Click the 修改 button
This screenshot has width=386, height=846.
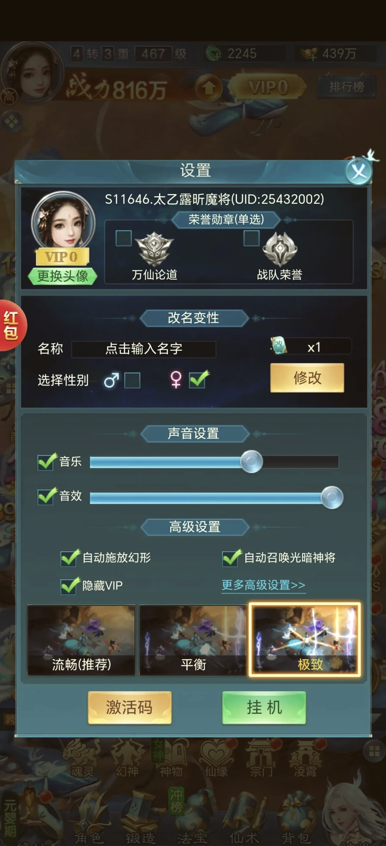pyautogui.click(x=307, y=378)
